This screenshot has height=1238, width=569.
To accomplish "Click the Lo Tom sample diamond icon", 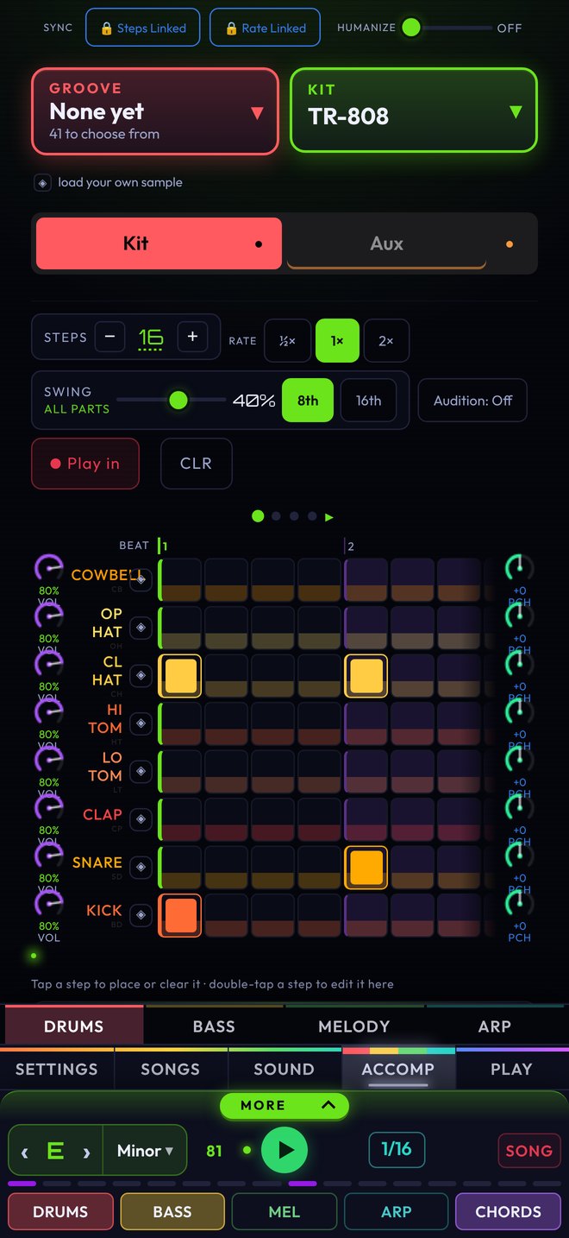I will [x=141, y=772].
